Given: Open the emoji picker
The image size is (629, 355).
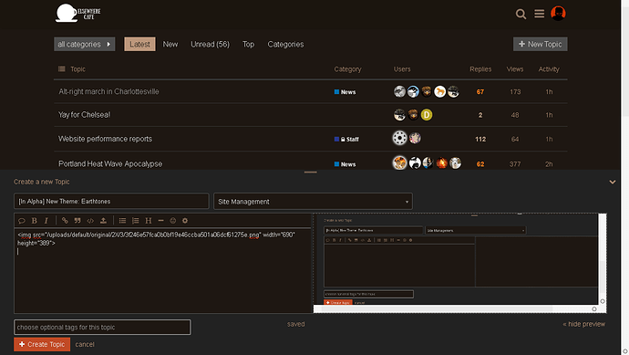Looking at the screenshot, I should (x=173, y=221).
